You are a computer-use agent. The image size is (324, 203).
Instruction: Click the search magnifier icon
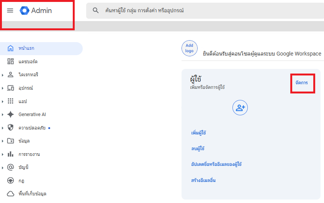[x=96, y=10]
